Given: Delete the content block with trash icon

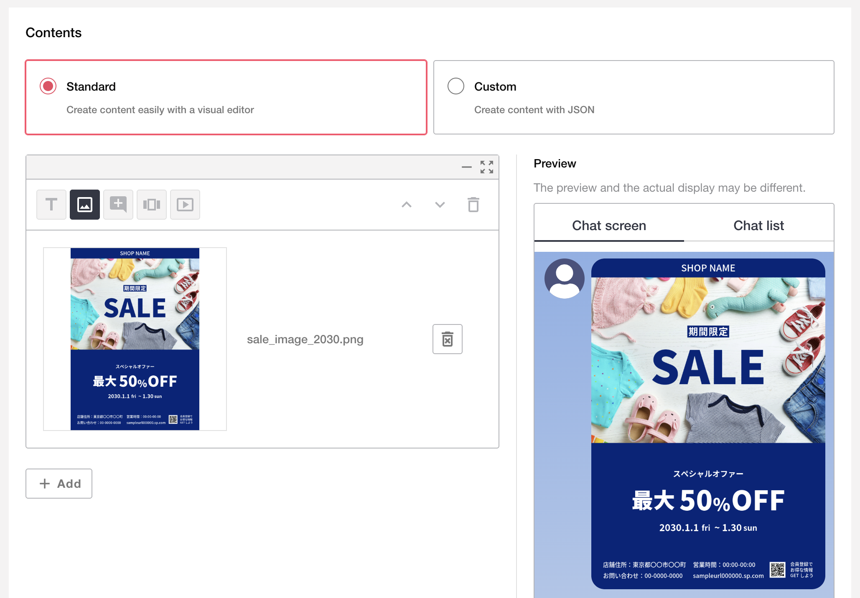Looking at the screenshot, I should pos(473,205).
